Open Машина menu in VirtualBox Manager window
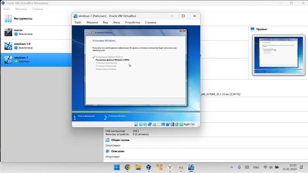308x173 pixels. pos(21,9)
